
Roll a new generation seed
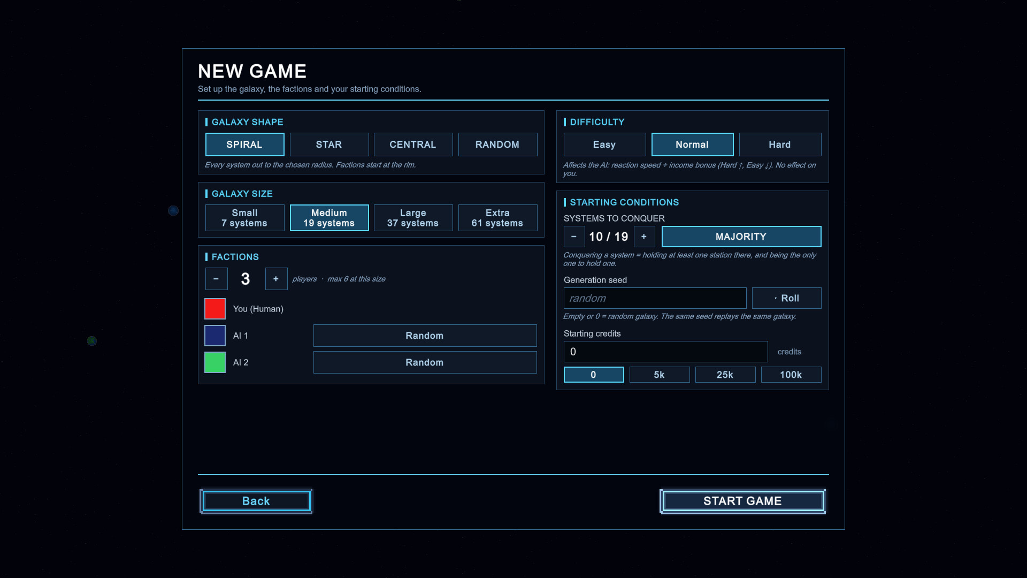tap(786, 298)
